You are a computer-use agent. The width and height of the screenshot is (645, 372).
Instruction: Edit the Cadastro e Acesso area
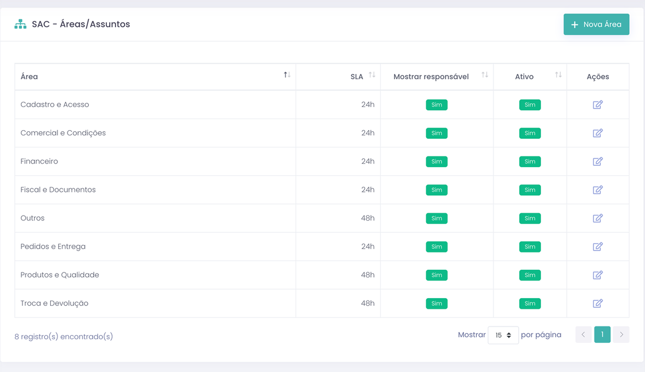[x=598, y=105]
